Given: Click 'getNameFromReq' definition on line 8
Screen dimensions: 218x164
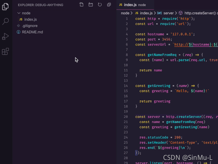Looking at the screenshot, I should (162, 55).
